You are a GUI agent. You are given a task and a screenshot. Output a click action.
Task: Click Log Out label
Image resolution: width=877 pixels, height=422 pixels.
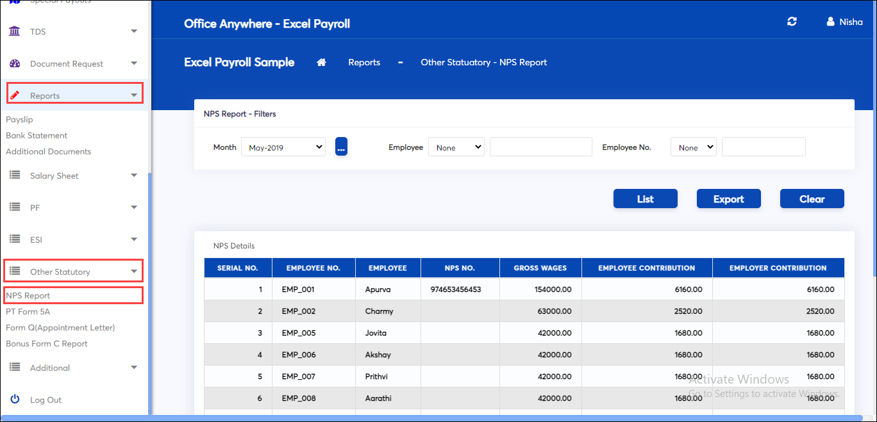[x=46, y=400]
